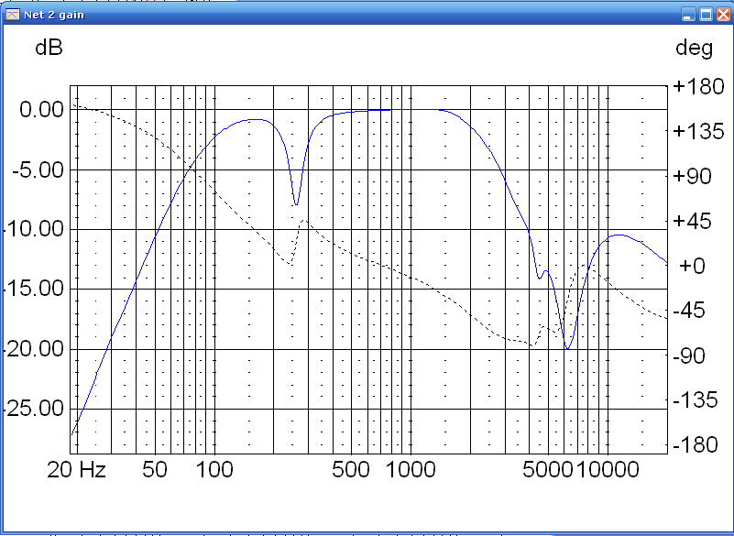Screen dimensions: 734x536
Task: Click the +45 degree axis value
Action: (x=692, y=221)
